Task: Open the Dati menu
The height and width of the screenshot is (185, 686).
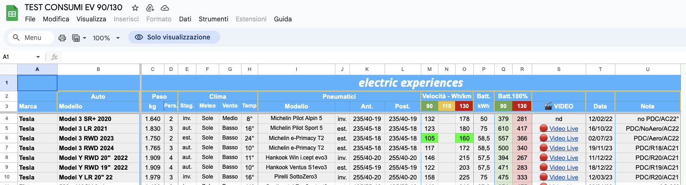Action: (185, 19)
